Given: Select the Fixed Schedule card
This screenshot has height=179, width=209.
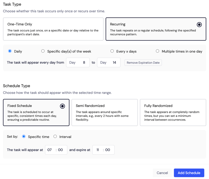Looking at the screenshot, I should (x=36, y=112).
